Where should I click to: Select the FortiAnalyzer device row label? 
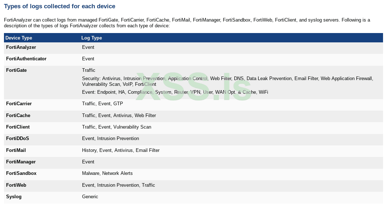click(21, 47)
